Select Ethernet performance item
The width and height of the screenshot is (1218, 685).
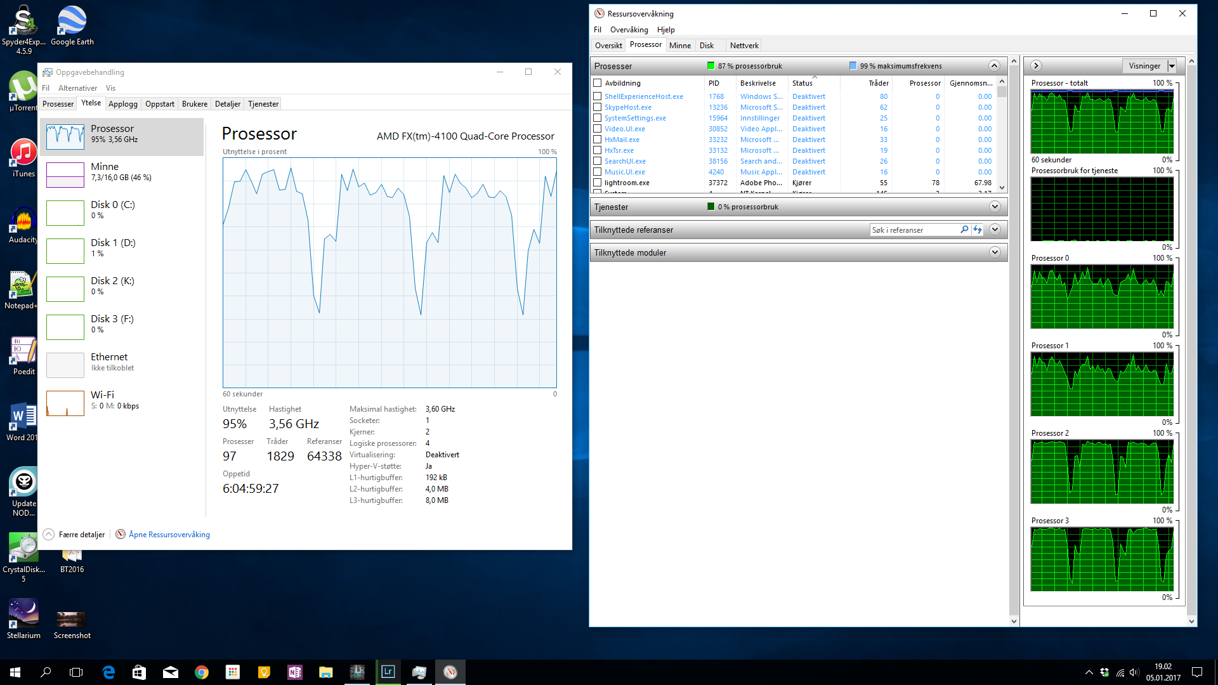122,365
